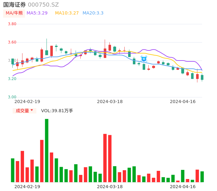Open the 成交量 indicator dropdown
217x191 pixels.
pyautogui.click(x=24, y=111)
